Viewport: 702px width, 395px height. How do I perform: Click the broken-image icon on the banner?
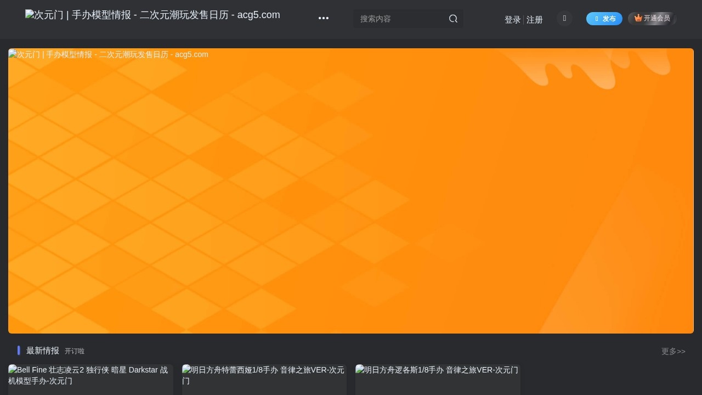click(x=12, y=54)
